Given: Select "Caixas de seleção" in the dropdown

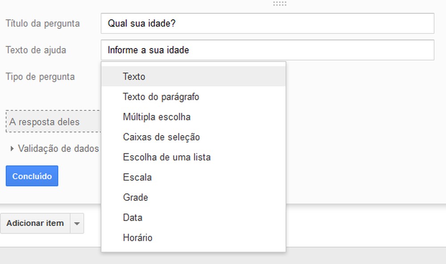Looking at the screenshot, I should pos(161,137).
